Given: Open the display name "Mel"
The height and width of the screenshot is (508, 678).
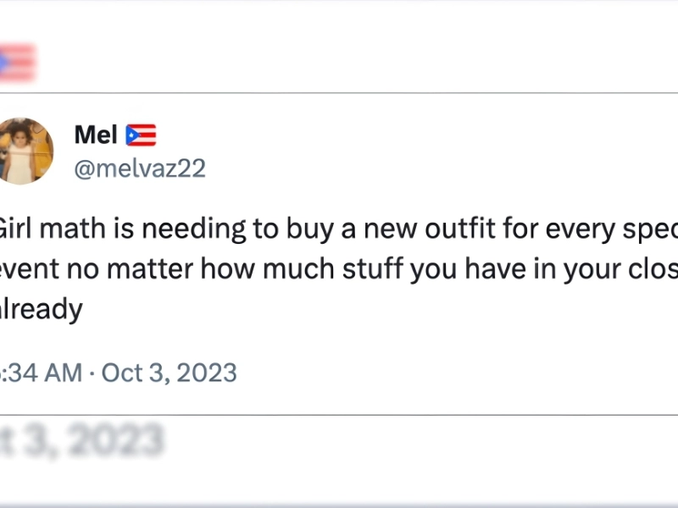Looking at the screenshot, I should coord(96,134).
